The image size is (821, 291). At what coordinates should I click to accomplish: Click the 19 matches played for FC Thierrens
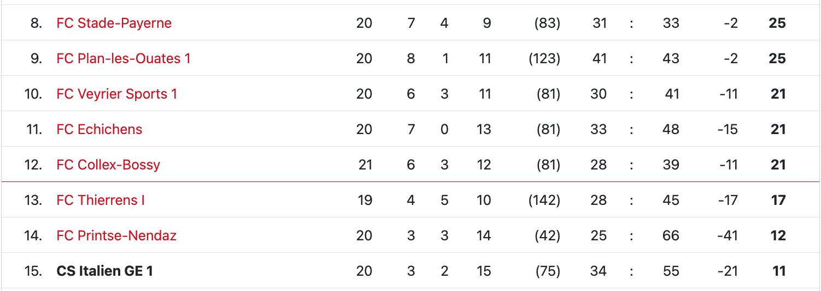(x=365, y=200)
